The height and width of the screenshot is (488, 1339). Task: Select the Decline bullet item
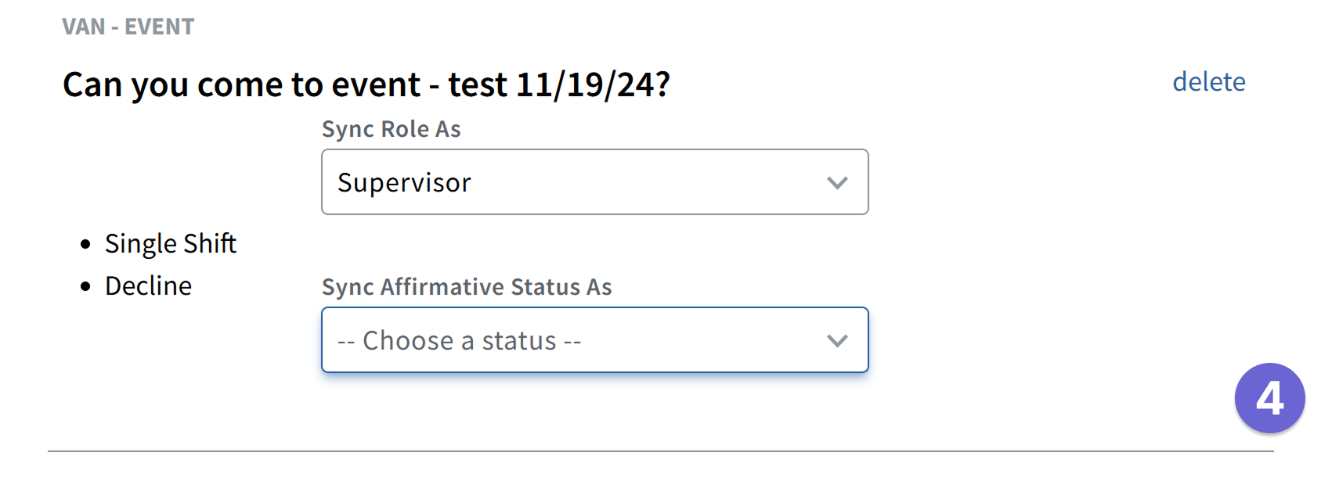148,285
